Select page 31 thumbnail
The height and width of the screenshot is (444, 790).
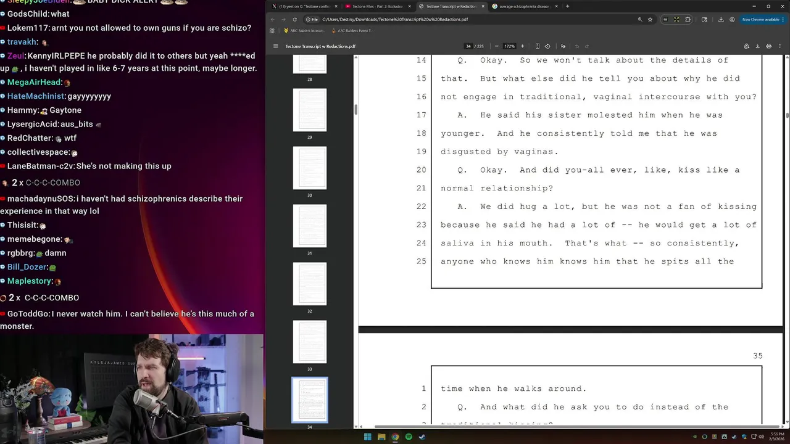310,226
